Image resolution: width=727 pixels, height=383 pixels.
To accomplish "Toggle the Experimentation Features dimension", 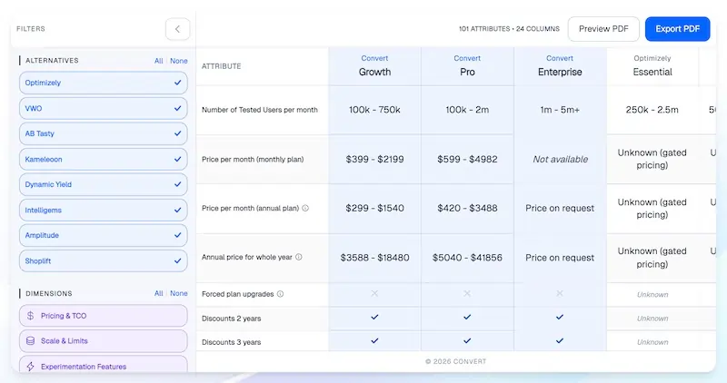I will click(104, 365).
